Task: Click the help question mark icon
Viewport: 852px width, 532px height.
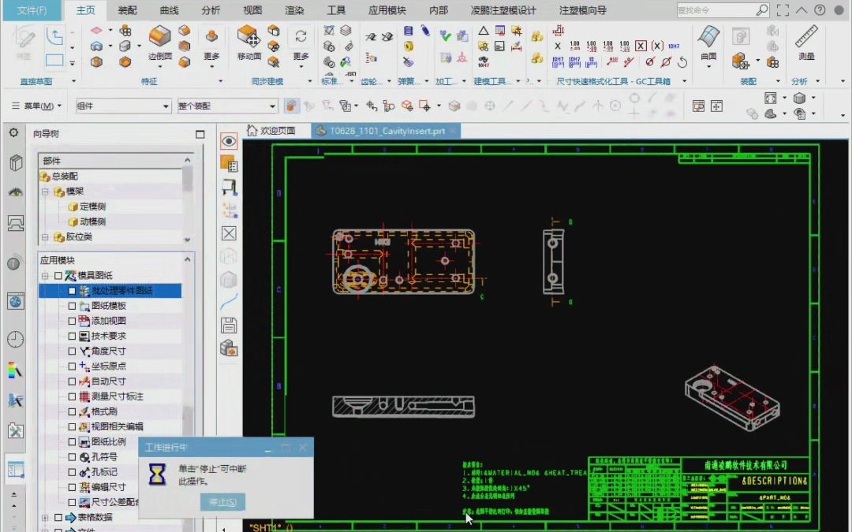Action: tap(820, 9)
